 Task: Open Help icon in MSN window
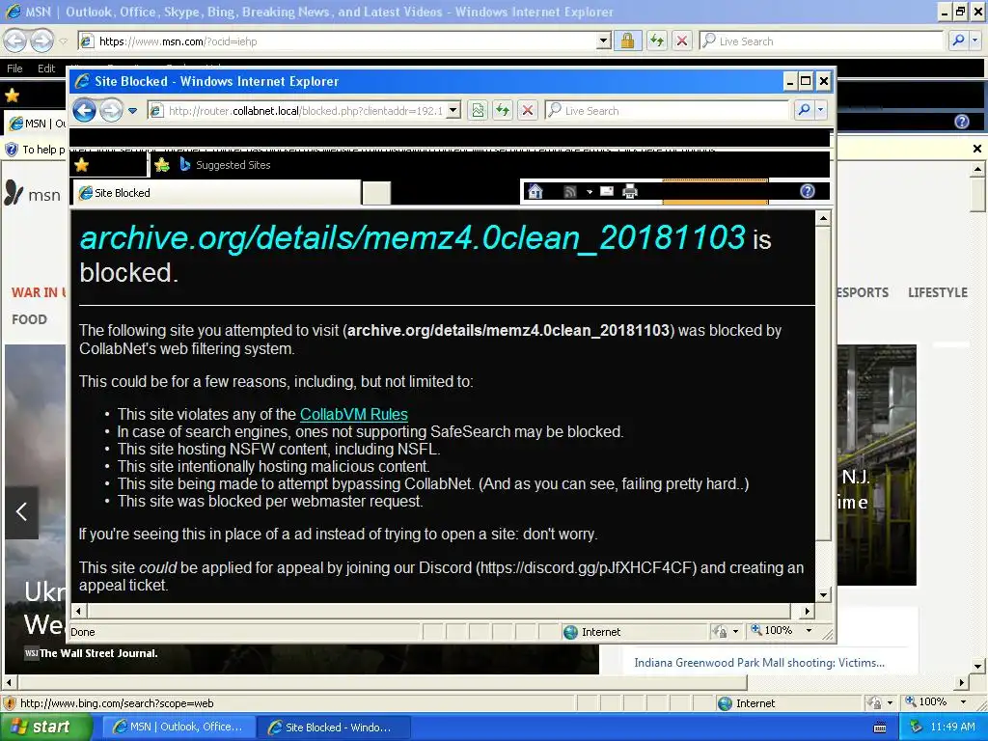point(962,122)
